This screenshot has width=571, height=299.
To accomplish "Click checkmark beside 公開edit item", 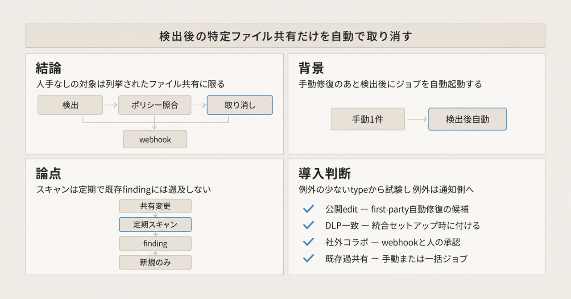I will [308, 209].
